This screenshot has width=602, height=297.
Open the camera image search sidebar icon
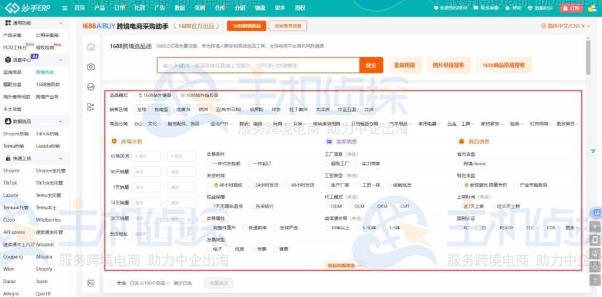coord(91,67)
